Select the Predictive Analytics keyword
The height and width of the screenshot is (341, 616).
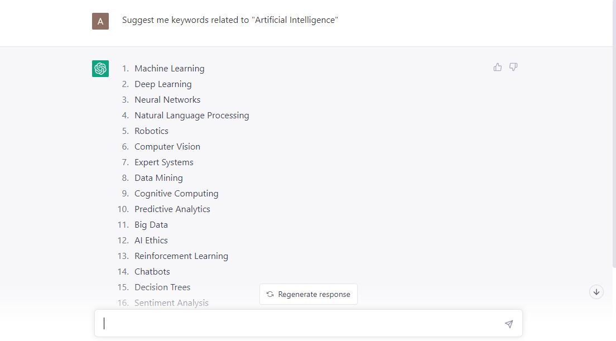pos(172,209)
